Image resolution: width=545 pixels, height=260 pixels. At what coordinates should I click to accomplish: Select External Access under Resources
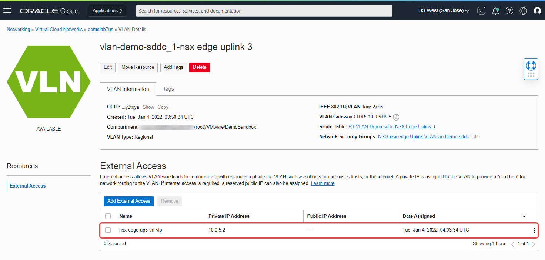[x=27, y=186]
